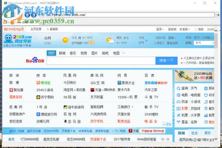Click the page scrollbar down arrow

point(216,139)
